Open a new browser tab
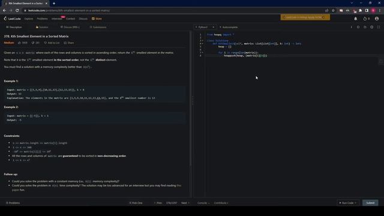 (x=54, y=4)
